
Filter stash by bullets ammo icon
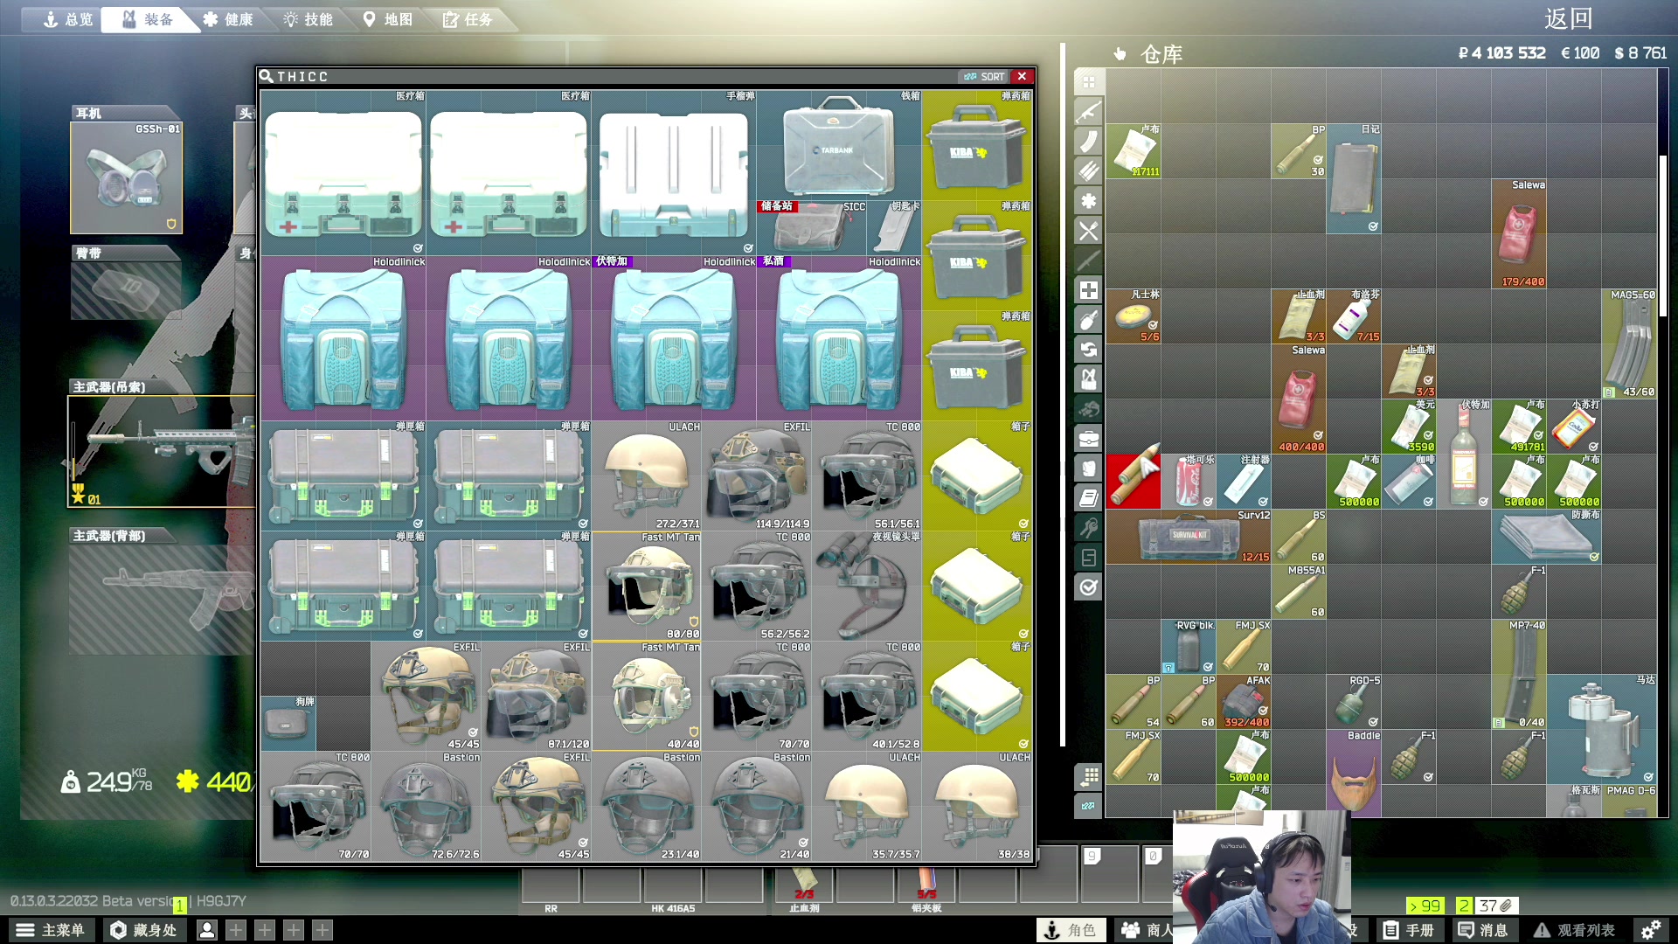coord(1089,171)
